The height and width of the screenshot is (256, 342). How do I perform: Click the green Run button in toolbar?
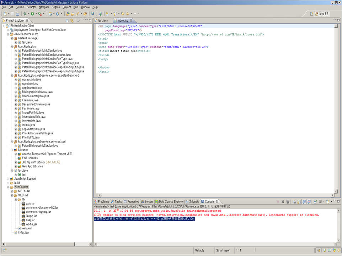[x=32, y=14]
